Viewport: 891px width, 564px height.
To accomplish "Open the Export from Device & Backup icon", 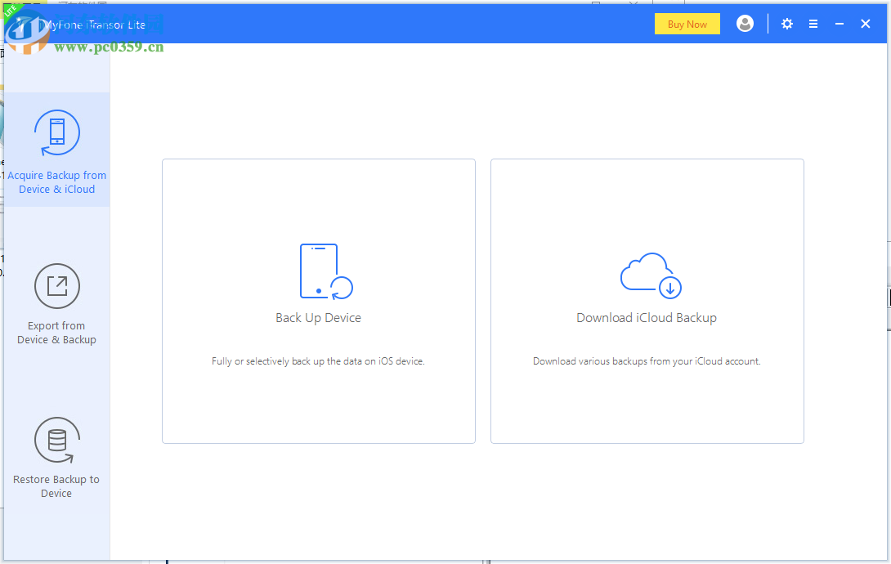I will tap(56, 286).
